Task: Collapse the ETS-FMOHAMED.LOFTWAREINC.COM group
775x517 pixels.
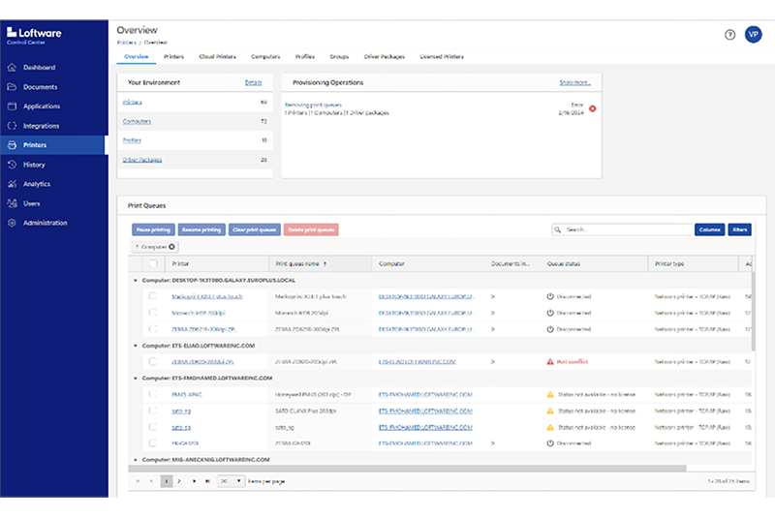Action: click(136, 379)
